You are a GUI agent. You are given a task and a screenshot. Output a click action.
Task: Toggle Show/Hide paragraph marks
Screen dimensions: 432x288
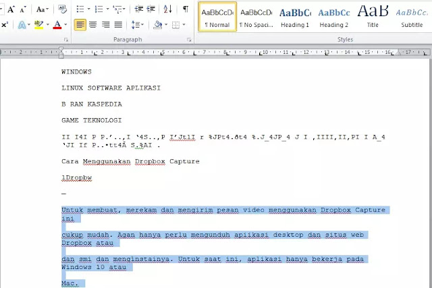(x=186, y=9)
